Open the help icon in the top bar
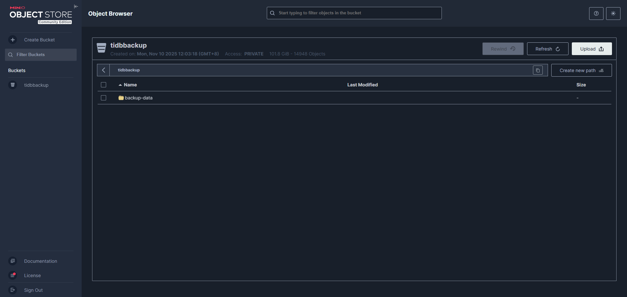This screenshot has height=297, width=627. (596, 13)
